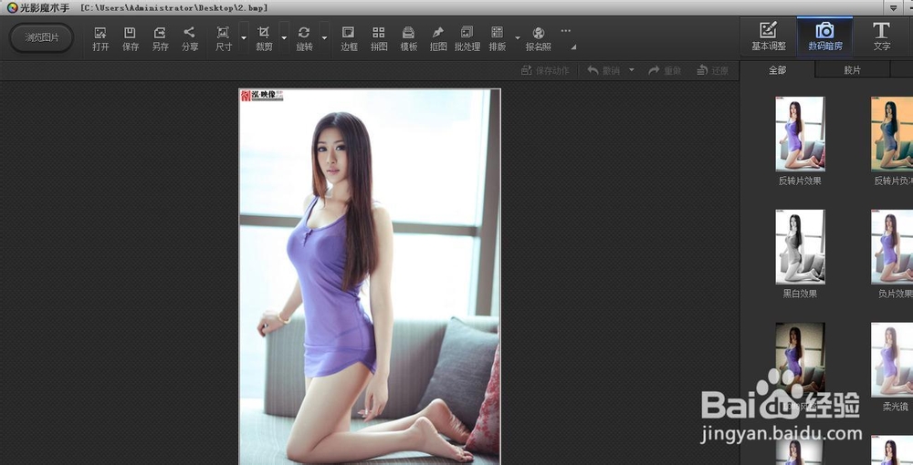Click the 浏览图片 browse pictures button
The image size is (913, 465).
42,37
